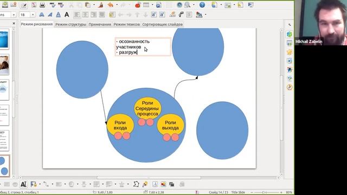Start the slide show icon

coord(250,5)
